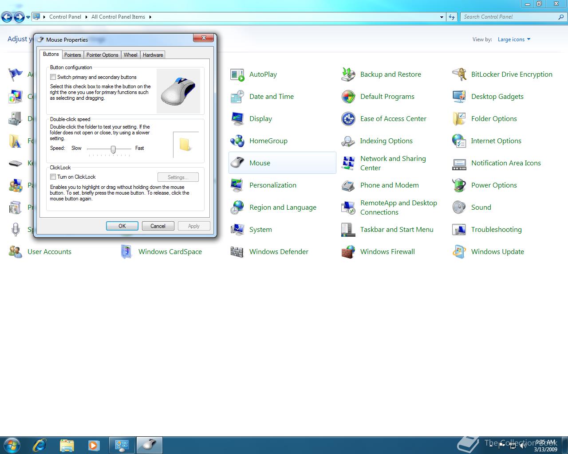568x454 pixels.
Task: Open the Windows Start orb
Action: click(12, 445)
